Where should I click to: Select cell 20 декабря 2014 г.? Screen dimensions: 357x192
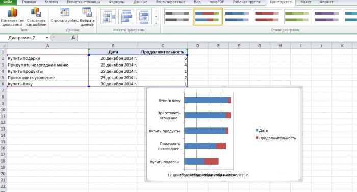(x=113, y=58)
